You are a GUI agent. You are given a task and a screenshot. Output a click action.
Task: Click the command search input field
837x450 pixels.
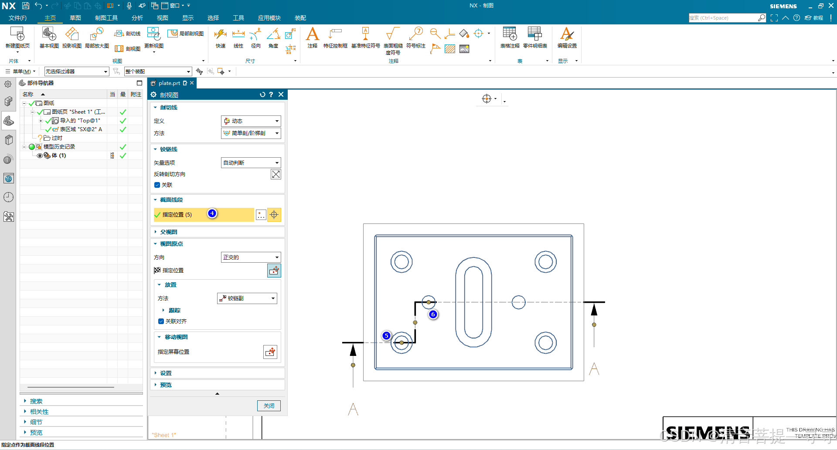[x=723, y=18]
